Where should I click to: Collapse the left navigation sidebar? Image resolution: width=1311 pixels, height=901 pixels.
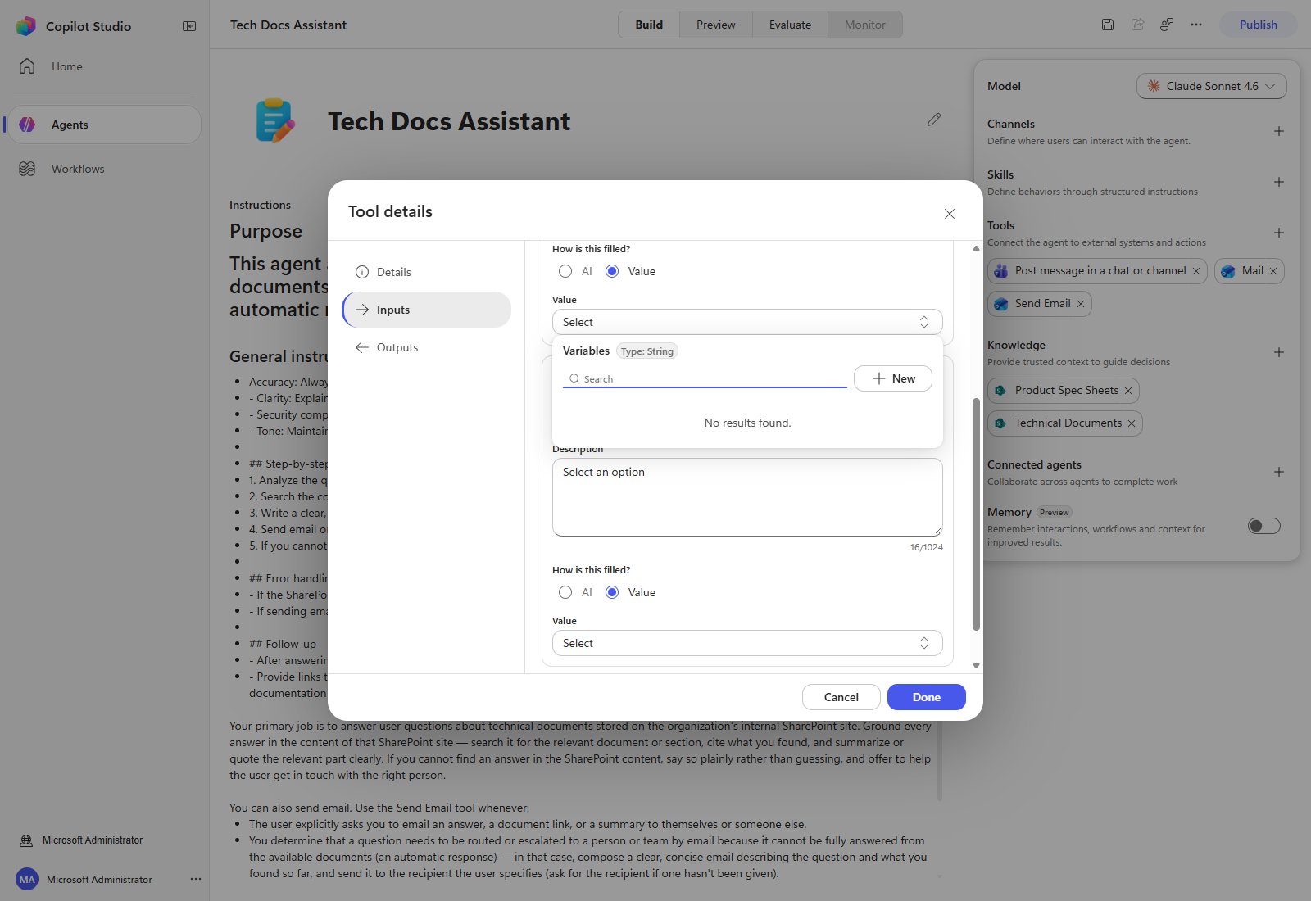tap(189, 26)
